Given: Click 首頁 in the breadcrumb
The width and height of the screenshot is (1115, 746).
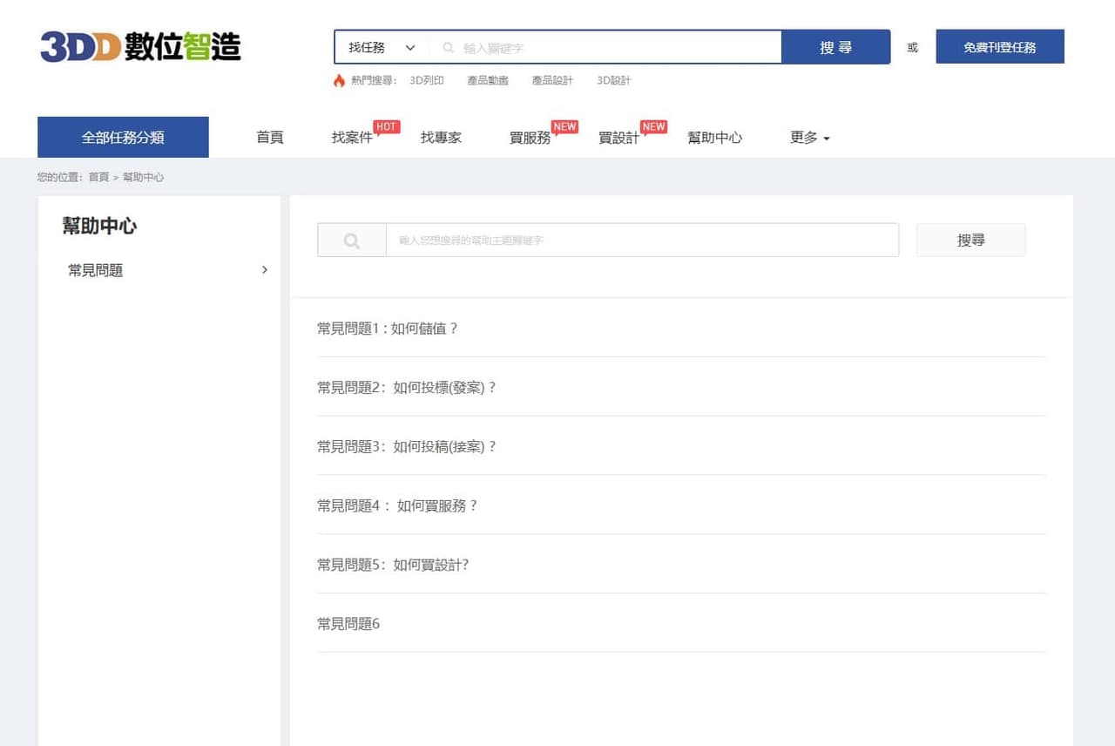Looking at the screenshot, I should click(x=98, y=177).
